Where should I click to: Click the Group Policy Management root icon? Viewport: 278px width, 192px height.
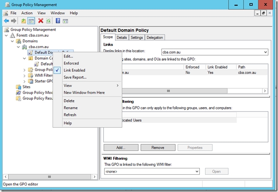click(x=6, y=30)
